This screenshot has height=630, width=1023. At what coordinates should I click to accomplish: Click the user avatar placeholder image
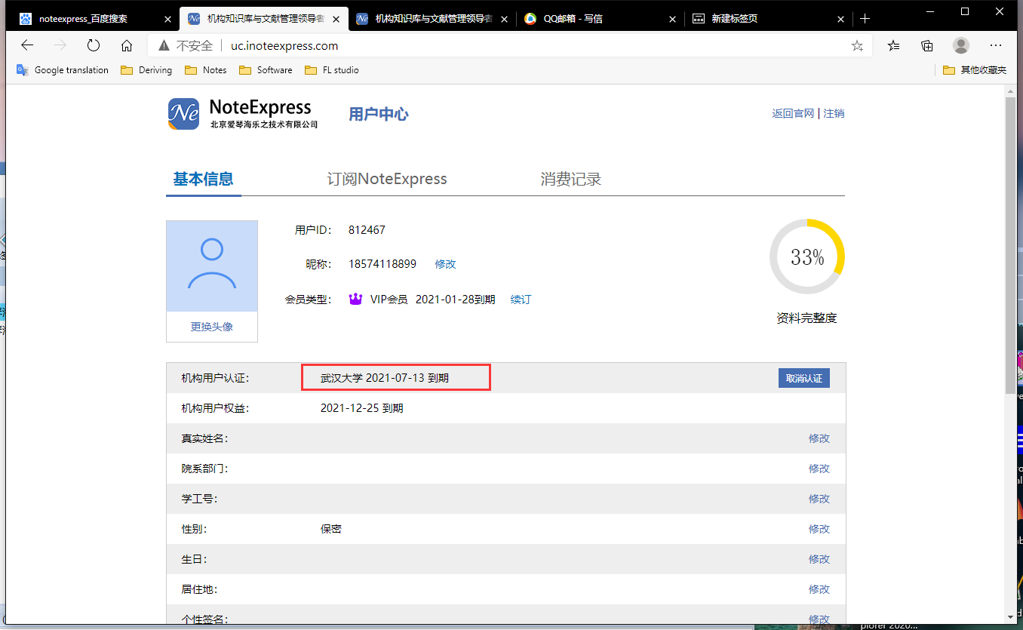coord(212,266)
